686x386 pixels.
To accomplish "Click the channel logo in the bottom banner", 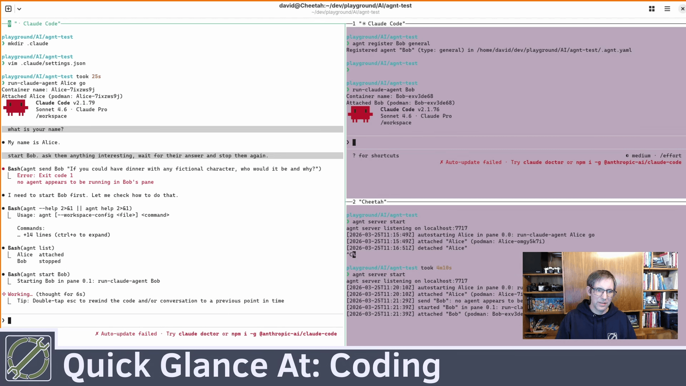I will [28, 358].
